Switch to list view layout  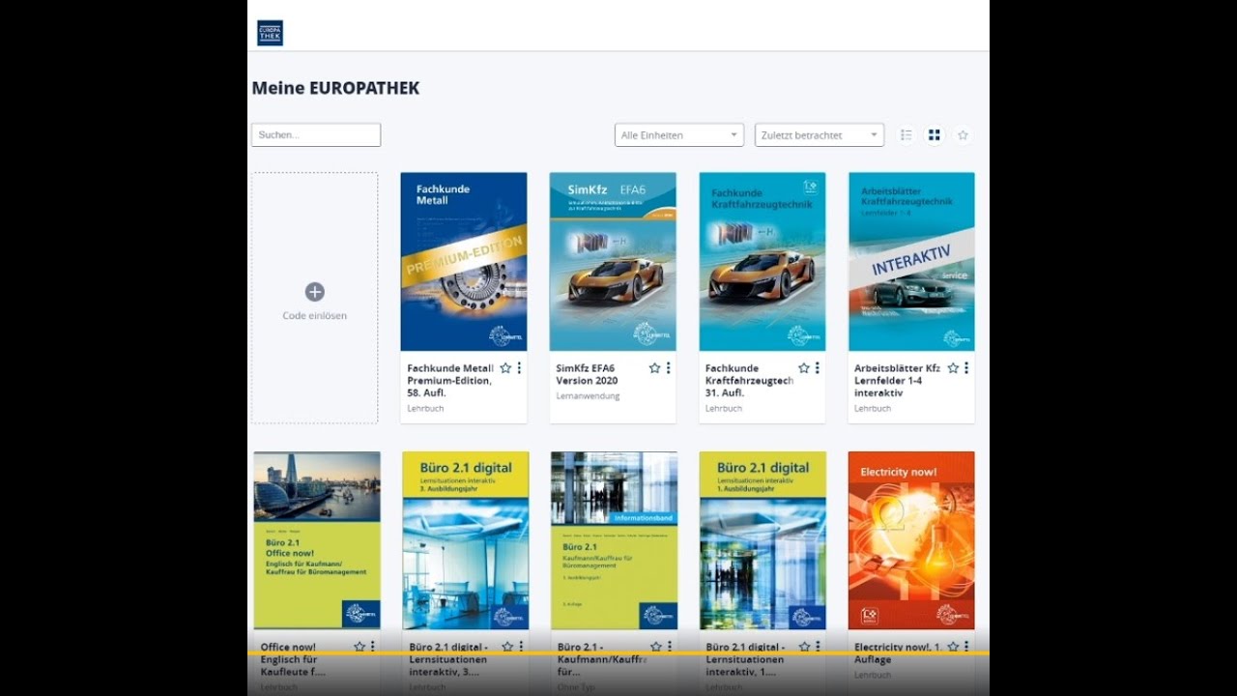(906, 135)
